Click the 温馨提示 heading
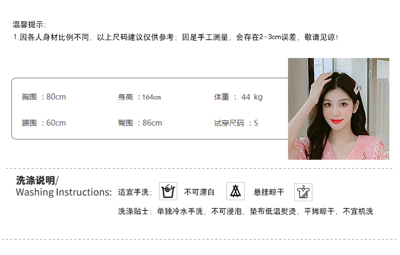Image resolution: width=400 pixels, height=255 pixels. tap(29, 24)
